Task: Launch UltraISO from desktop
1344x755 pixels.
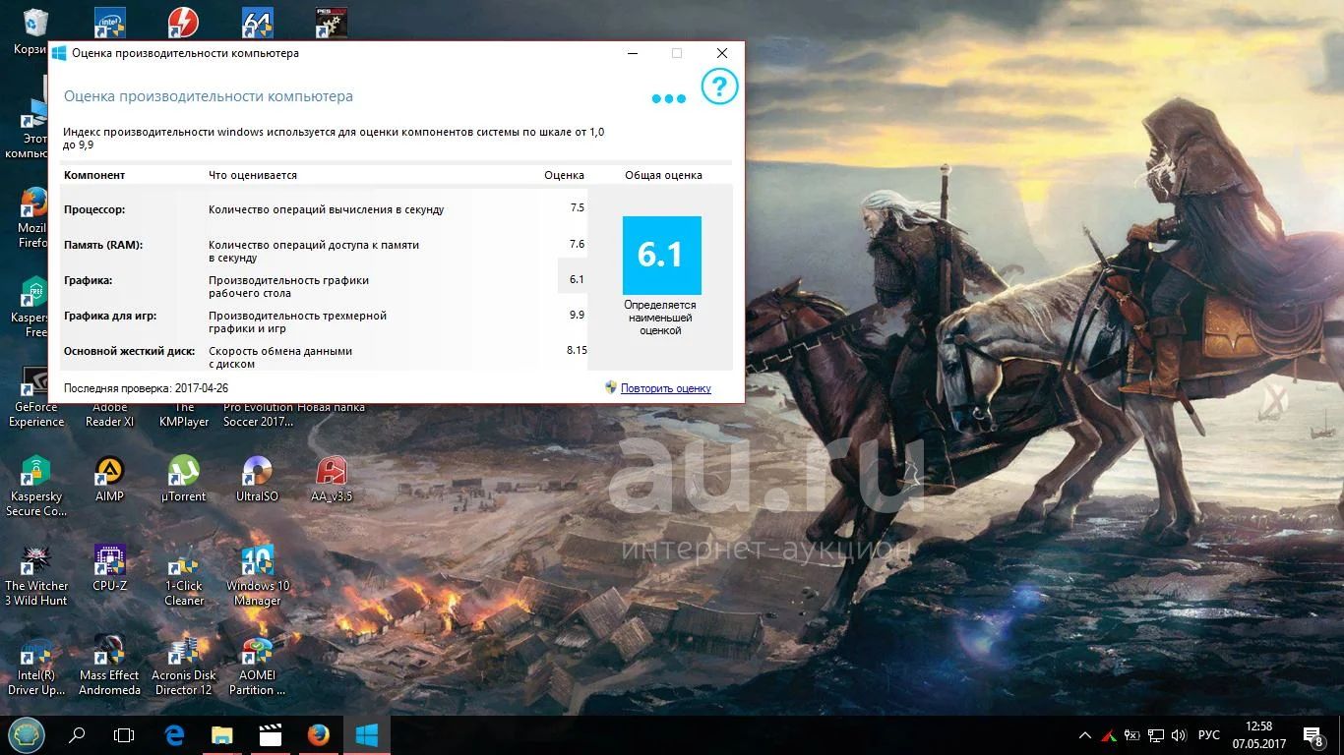Action: point(257,480)
